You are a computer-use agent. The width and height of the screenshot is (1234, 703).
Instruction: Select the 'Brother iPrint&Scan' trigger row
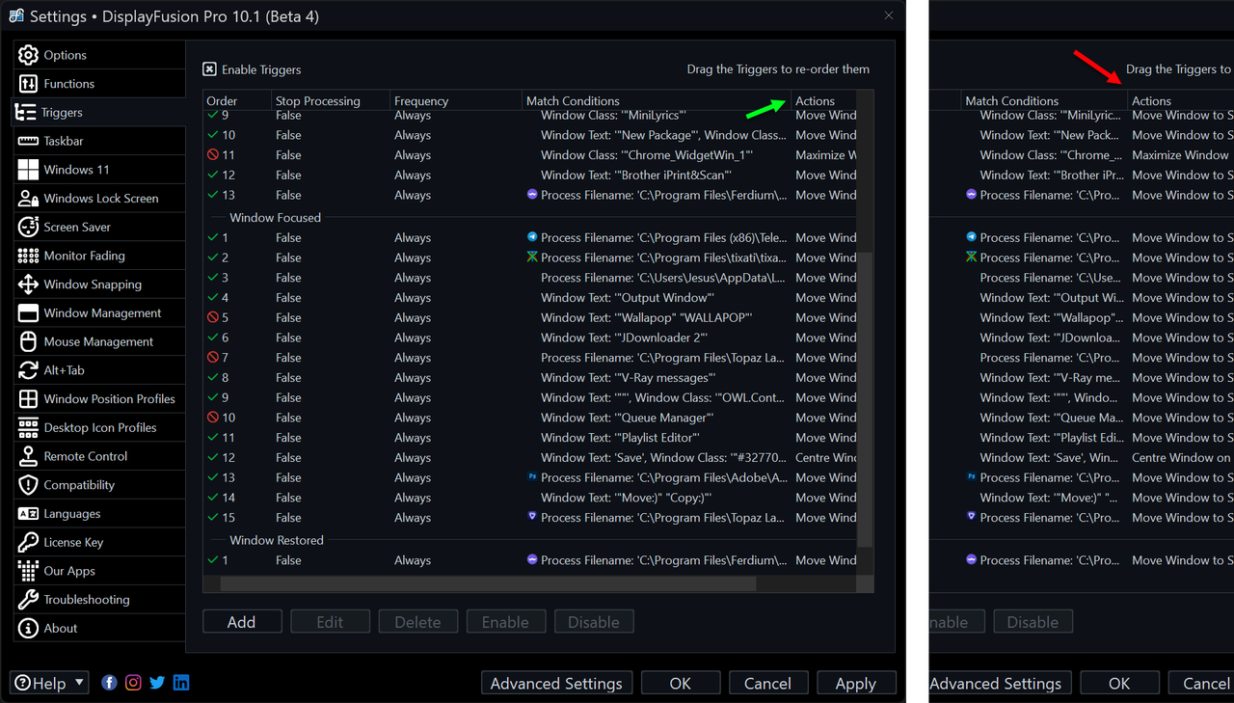[530, 176]
